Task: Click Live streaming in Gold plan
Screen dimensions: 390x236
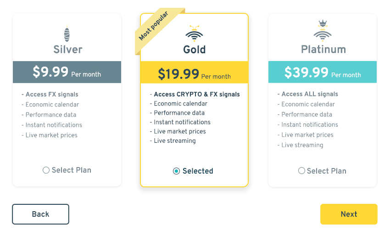Action: click(x=174, y=141)
